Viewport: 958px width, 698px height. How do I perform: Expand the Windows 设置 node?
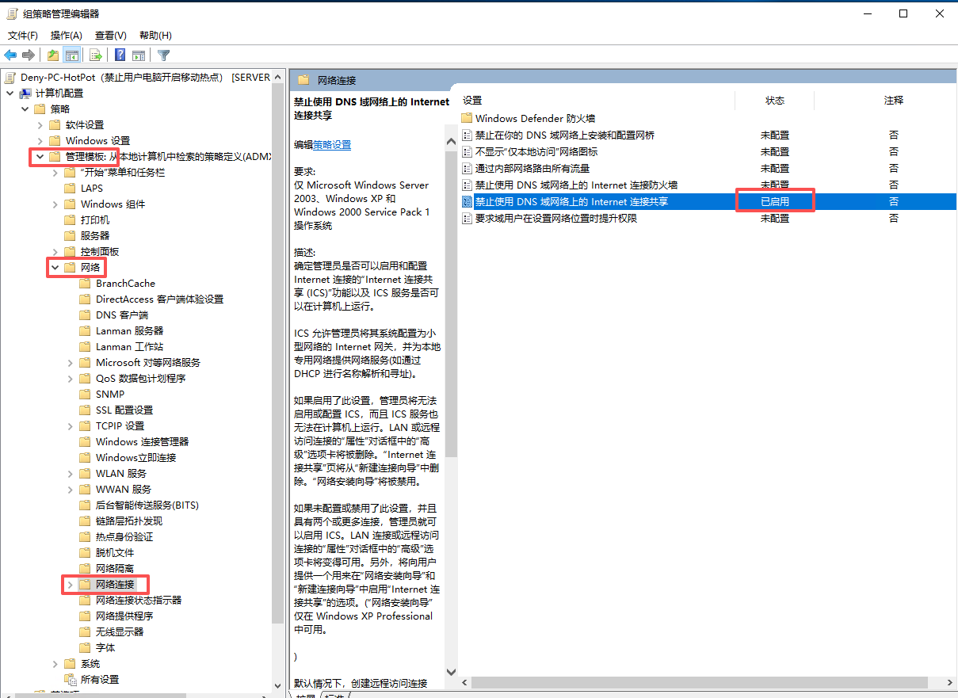(40, 140)
